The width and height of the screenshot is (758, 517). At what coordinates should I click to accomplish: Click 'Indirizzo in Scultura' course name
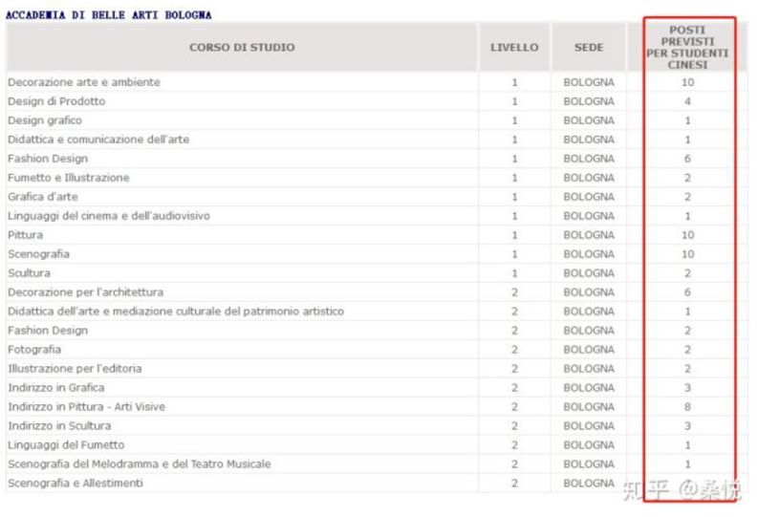pos(59,425)
